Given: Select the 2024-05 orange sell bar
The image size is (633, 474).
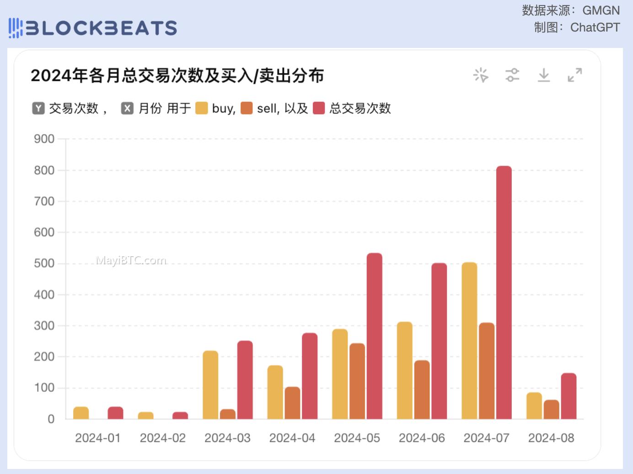Looking at the screenshot, I should pyautogui.click(x=357, y=381).
